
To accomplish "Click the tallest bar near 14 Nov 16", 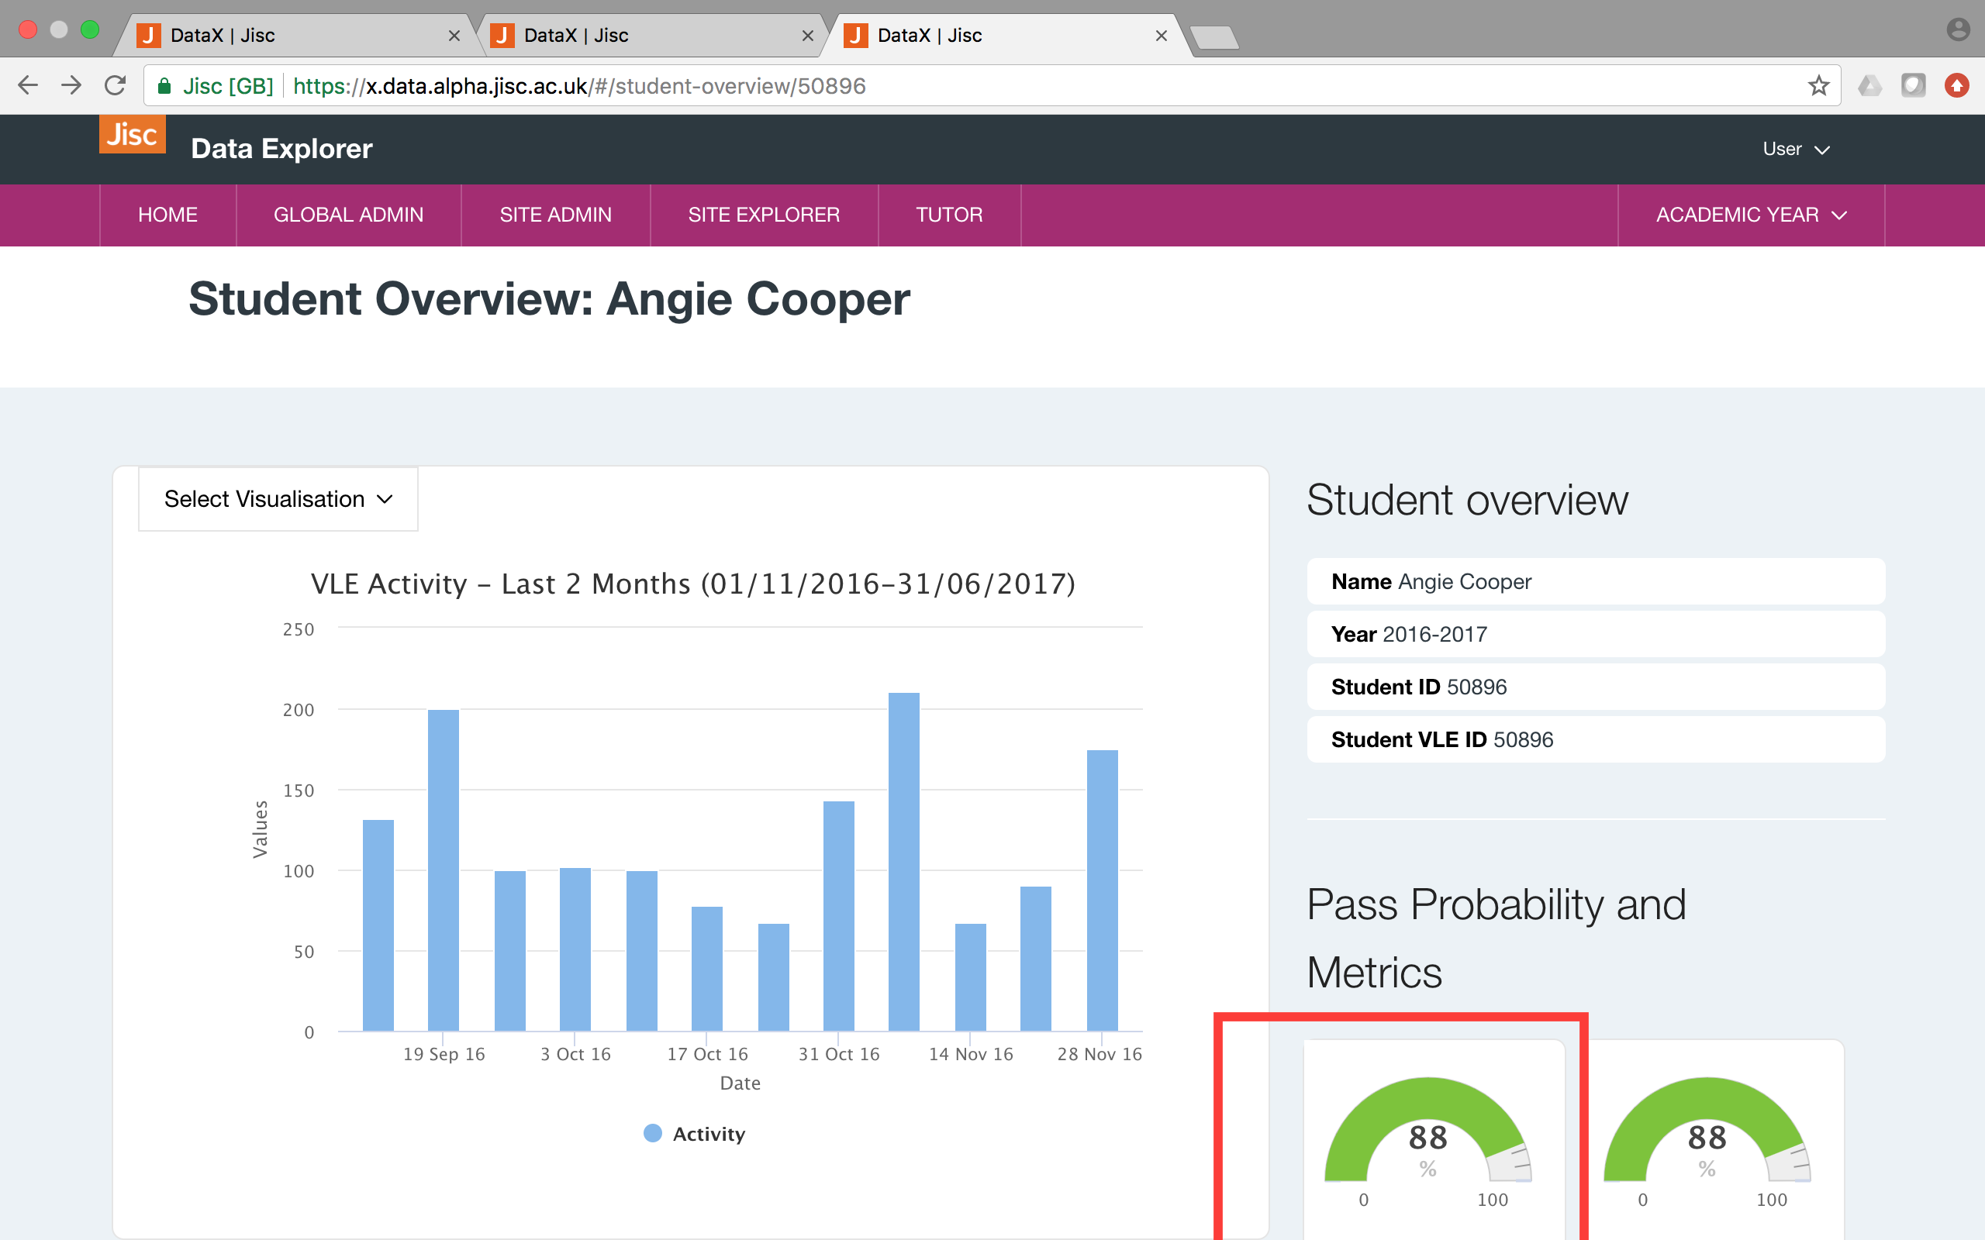I will click(x=903, y=861).
